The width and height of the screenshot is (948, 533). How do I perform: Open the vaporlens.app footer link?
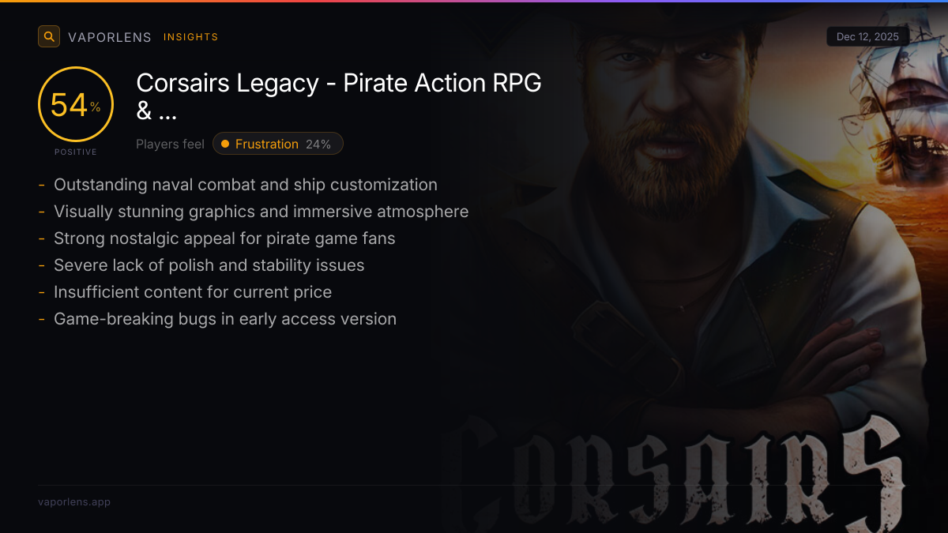coord(74,501)
